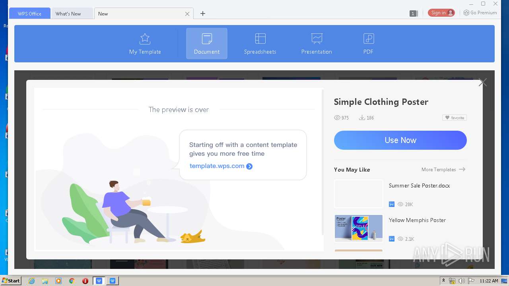This screenshot has height=286, width=509.
Task: Open More Templates link
Action: click(x=443, y=170)
